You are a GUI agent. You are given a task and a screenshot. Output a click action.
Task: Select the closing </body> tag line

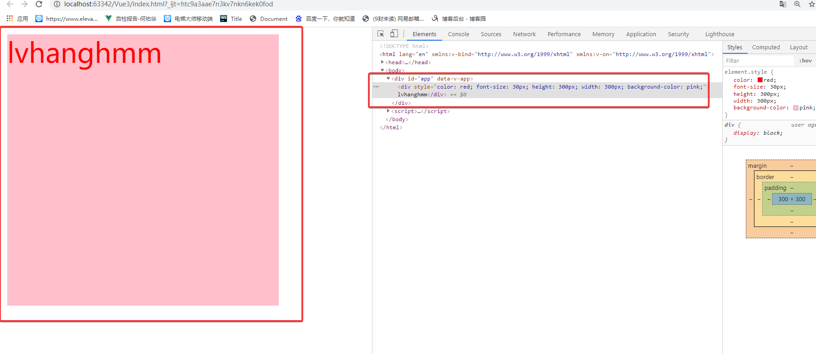pyautogui.click(x=397, y=119)
